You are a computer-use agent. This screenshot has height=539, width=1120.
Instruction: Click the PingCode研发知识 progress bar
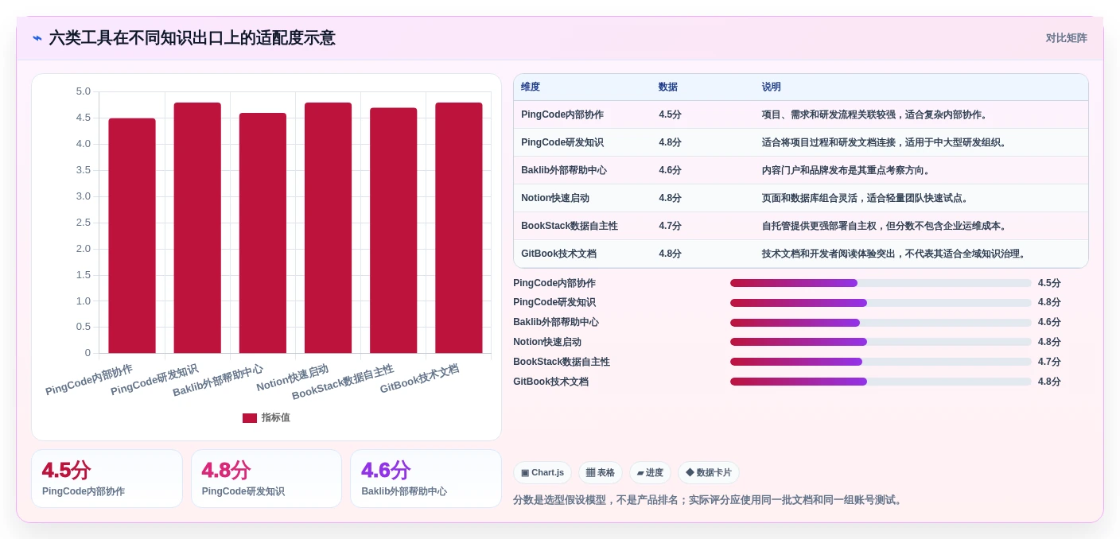tap(881, 303)
